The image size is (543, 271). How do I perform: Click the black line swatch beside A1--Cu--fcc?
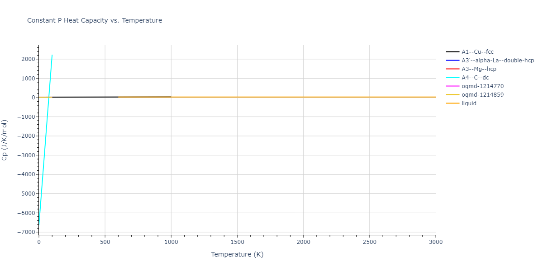[x=452, y=52]
